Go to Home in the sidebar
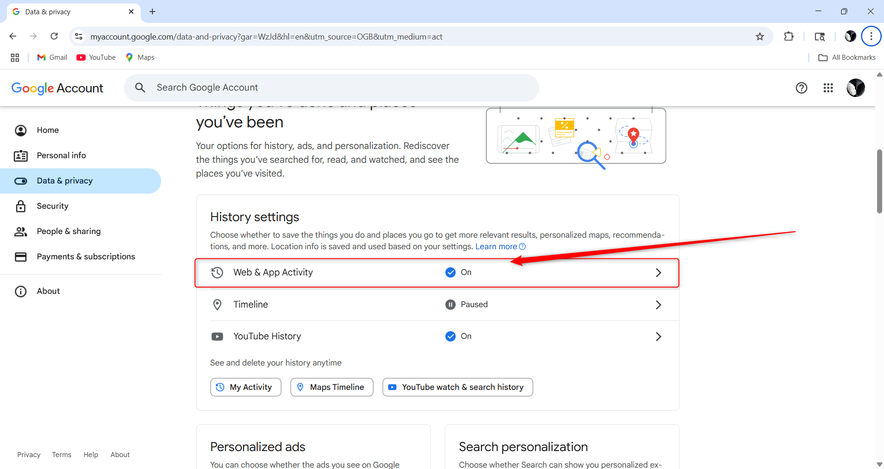The width and height of the screenshot is (884, 469). [x=81, y=130]
